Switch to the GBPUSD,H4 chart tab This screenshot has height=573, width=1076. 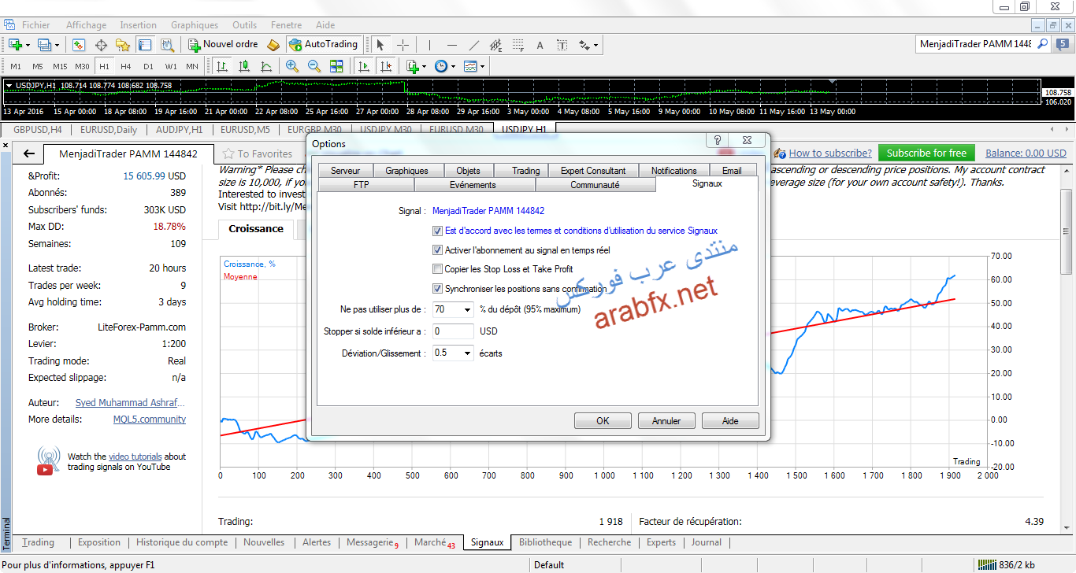[38, 129]
